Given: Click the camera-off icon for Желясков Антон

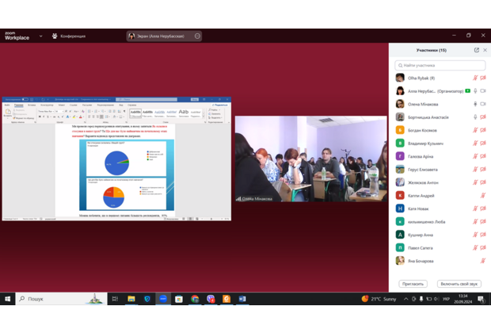Looking at the screenshot, I should pyautogui.click(x=483, y=182).
